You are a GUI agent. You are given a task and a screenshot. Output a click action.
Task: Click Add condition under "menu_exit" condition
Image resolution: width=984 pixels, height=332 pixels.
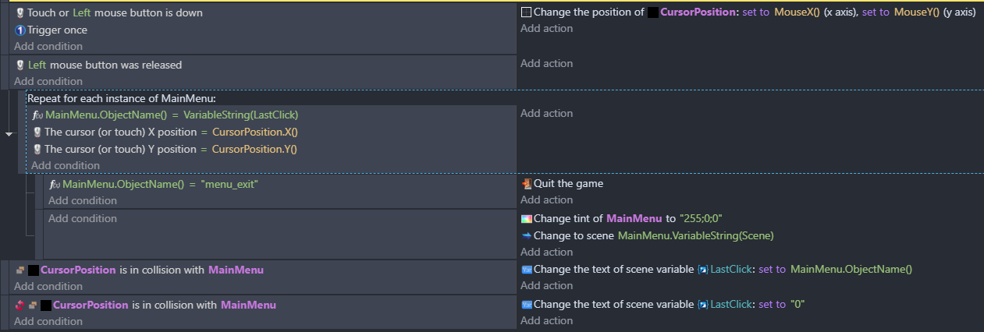click(83, 200)
